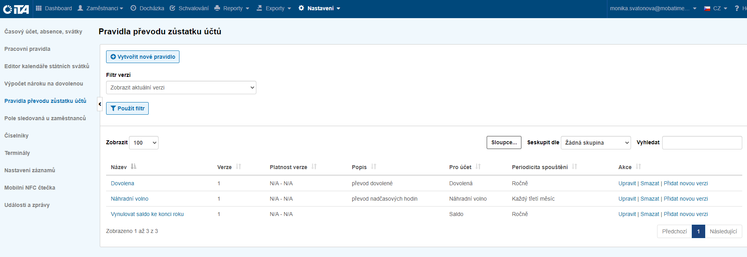
Task: Open the help question mark icon
Action: (x=736, y=8)
